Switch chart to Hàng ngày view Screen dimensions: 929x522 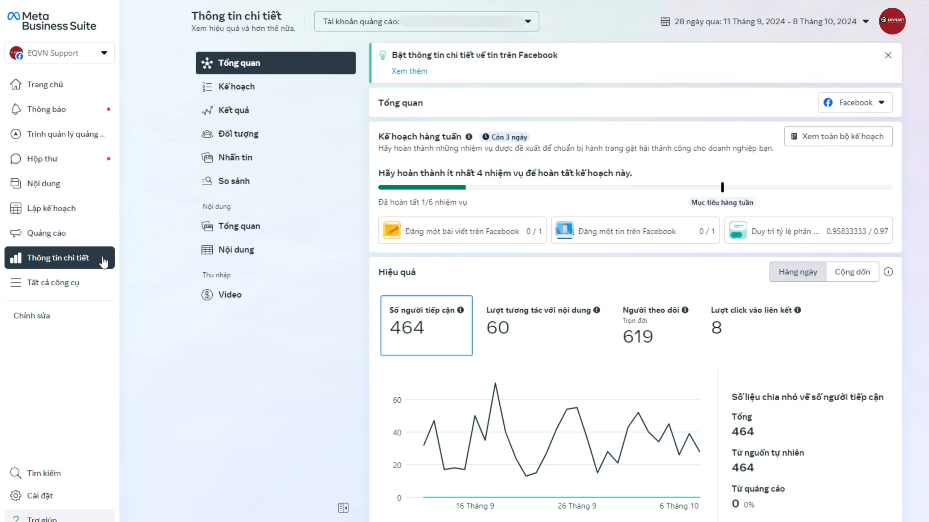click(x=798, y=272)
